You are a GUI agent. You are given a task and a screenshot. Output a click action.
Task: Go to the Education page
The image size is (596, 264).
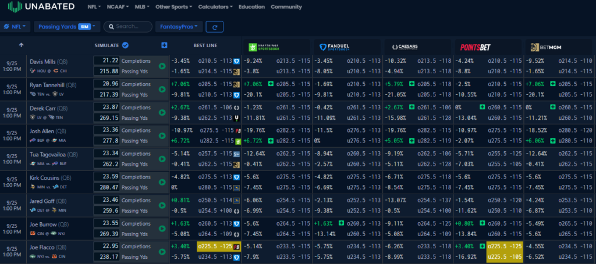251,7
